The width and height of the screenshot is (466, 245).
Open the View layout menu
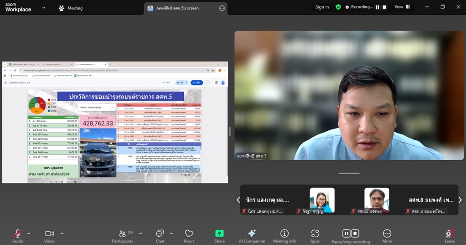(402, 7)
